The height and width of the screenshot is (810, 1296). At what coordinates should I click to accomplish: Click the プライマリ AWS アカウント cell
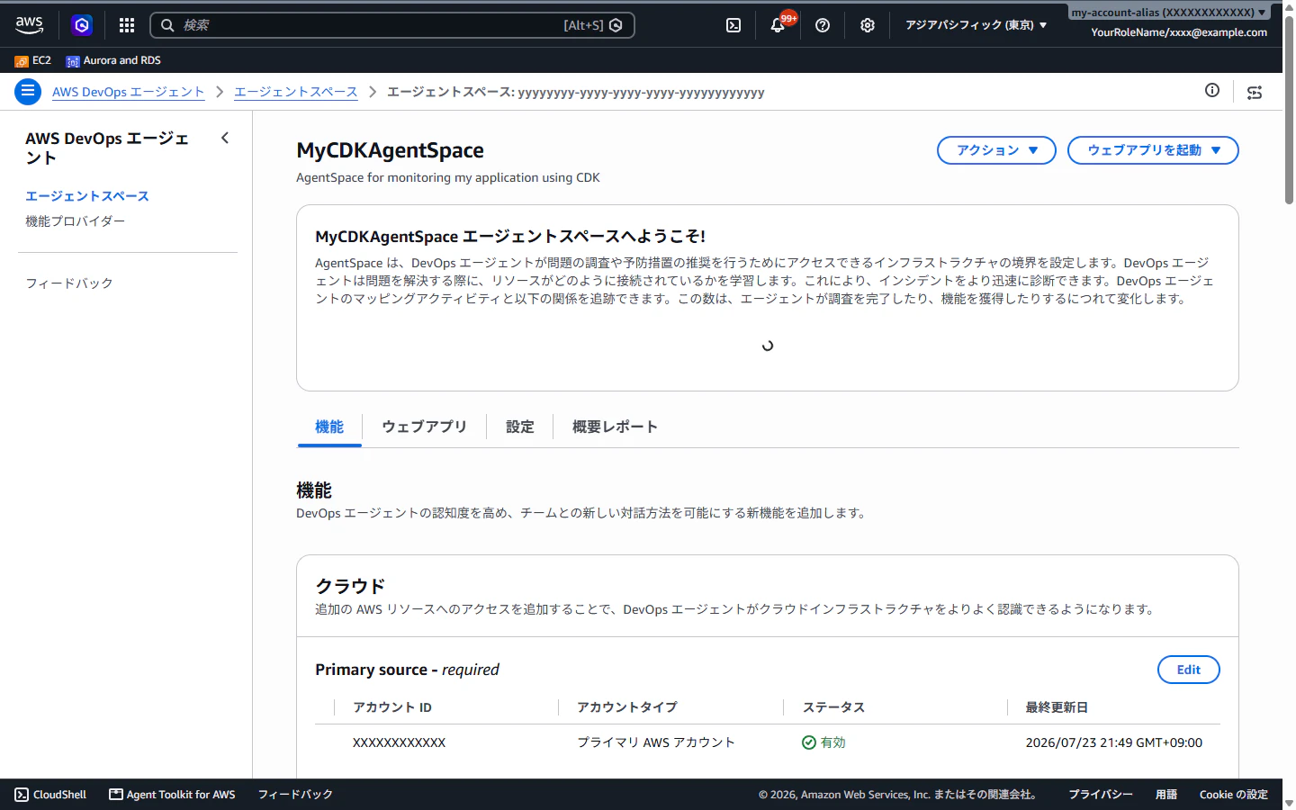[x=656, y=742]
